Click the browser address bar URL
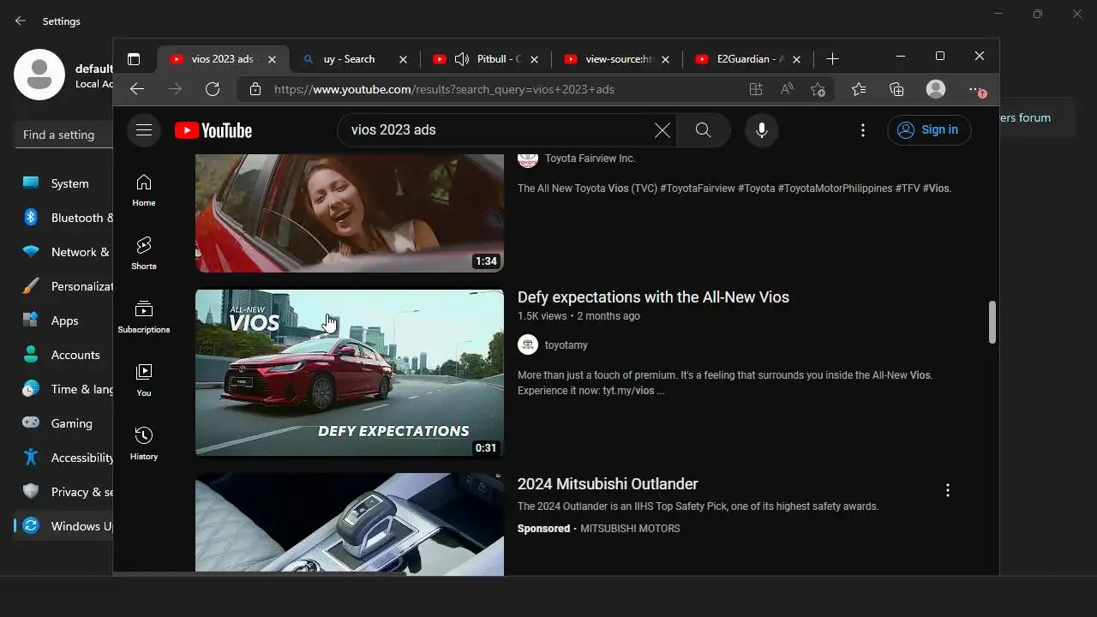The width and height of the screenshot is (1097, 617). click(444, 89)
